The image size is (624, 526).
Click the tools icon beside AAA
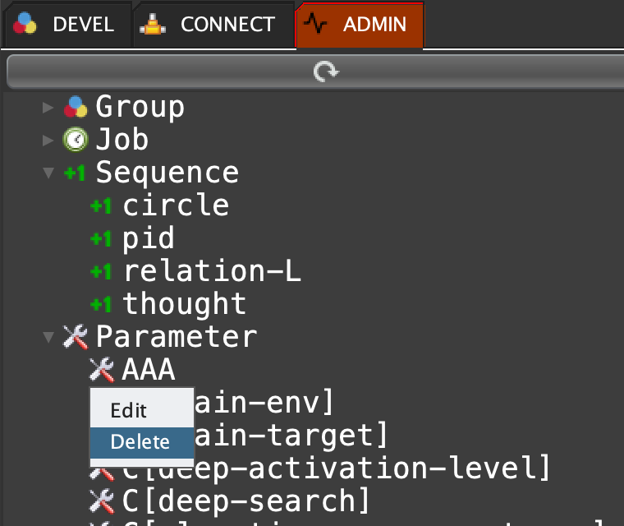(x=101, y=370)
